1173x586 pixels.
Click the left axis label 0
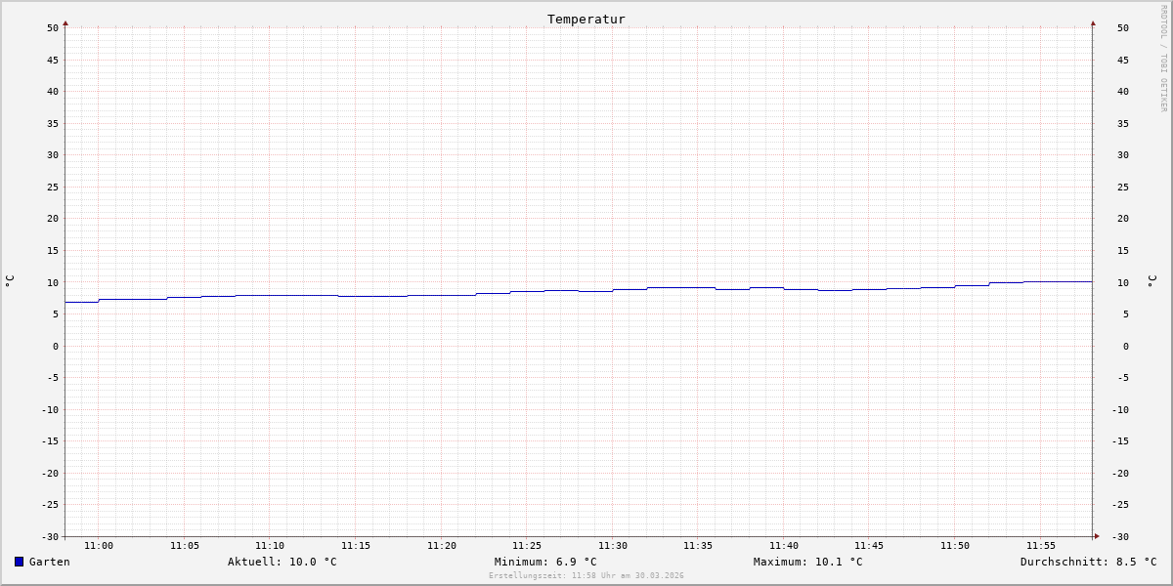point(56,346)
